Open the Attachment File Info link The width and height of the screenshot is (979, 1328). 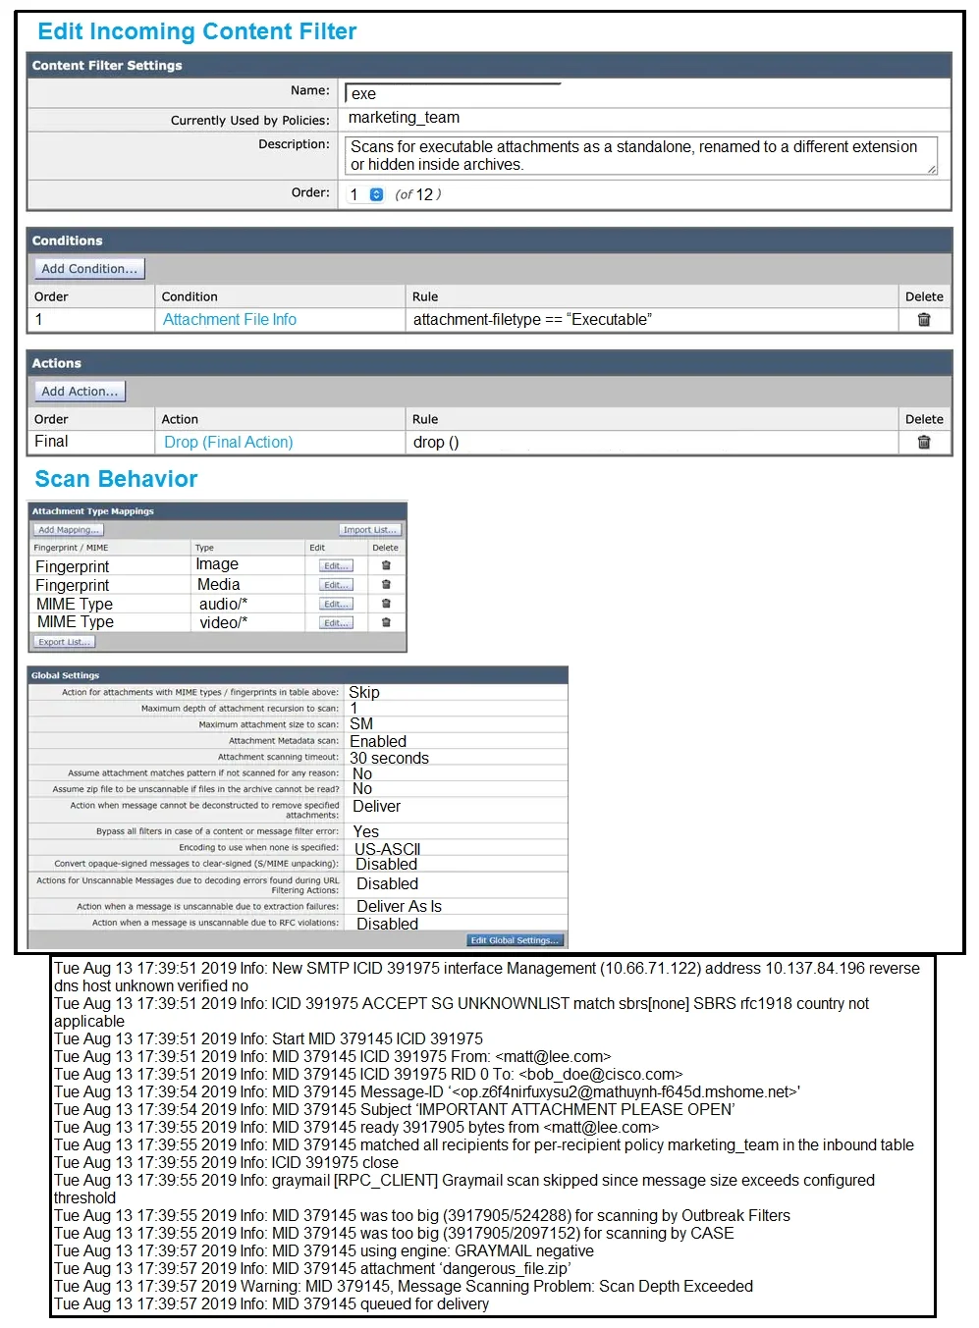(230, 320)
